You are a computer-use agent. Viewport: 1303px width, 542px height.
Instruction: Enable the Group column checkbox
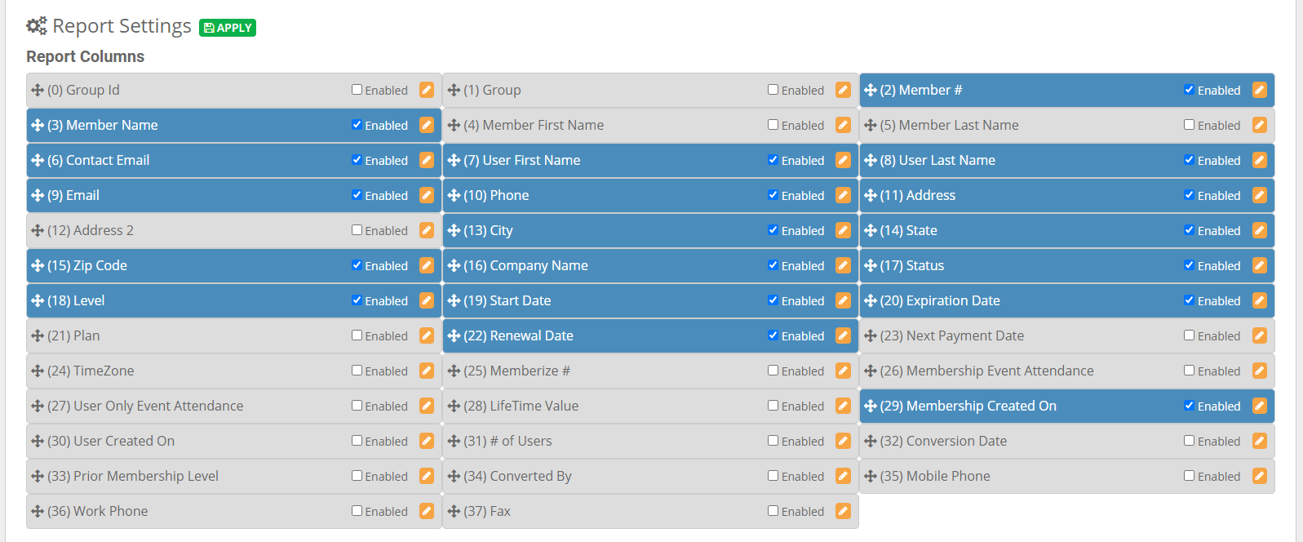click(773, 90)
